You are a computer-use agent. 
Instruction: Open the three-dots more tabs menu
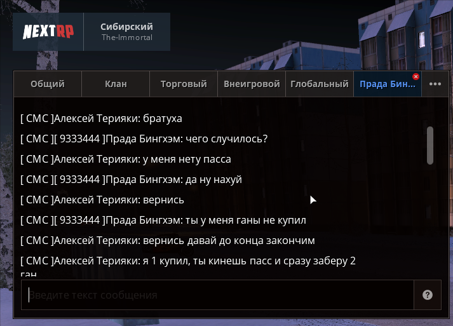click(435, 84)
